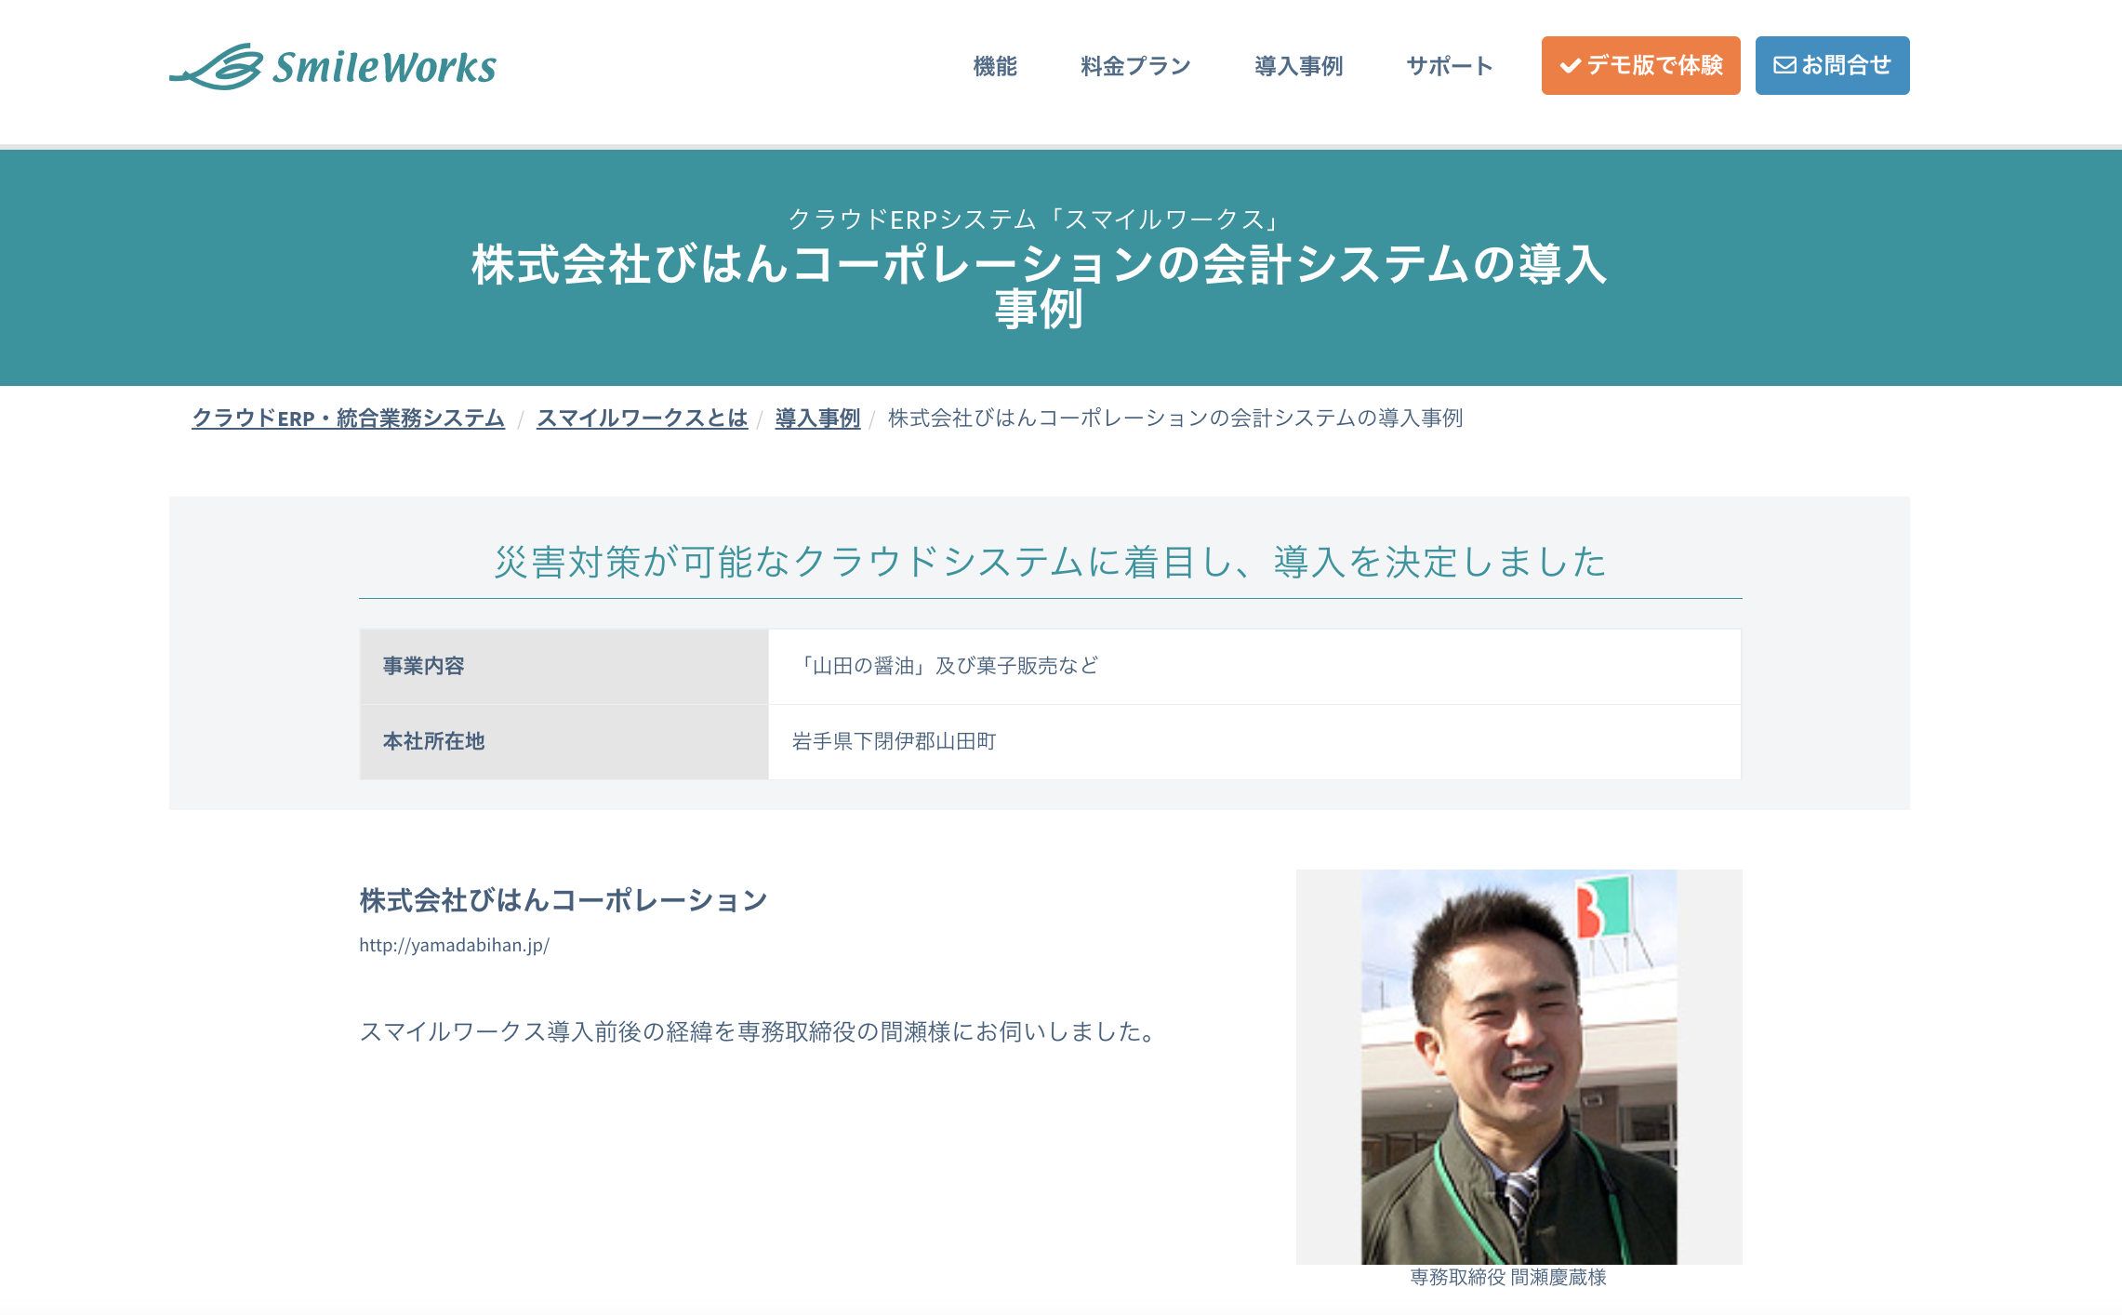
Task: Open the yamadabihan.jp website URL
Action: coord(454,945)
